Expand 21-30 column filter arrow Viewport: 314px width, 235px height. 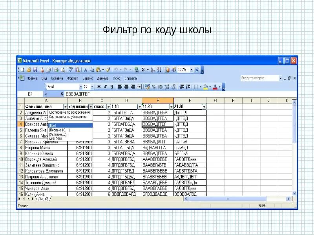(204, 107)
